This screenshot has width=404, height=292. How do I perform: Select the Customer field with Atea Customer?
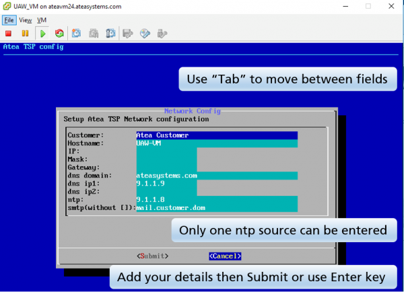point(217,135)
